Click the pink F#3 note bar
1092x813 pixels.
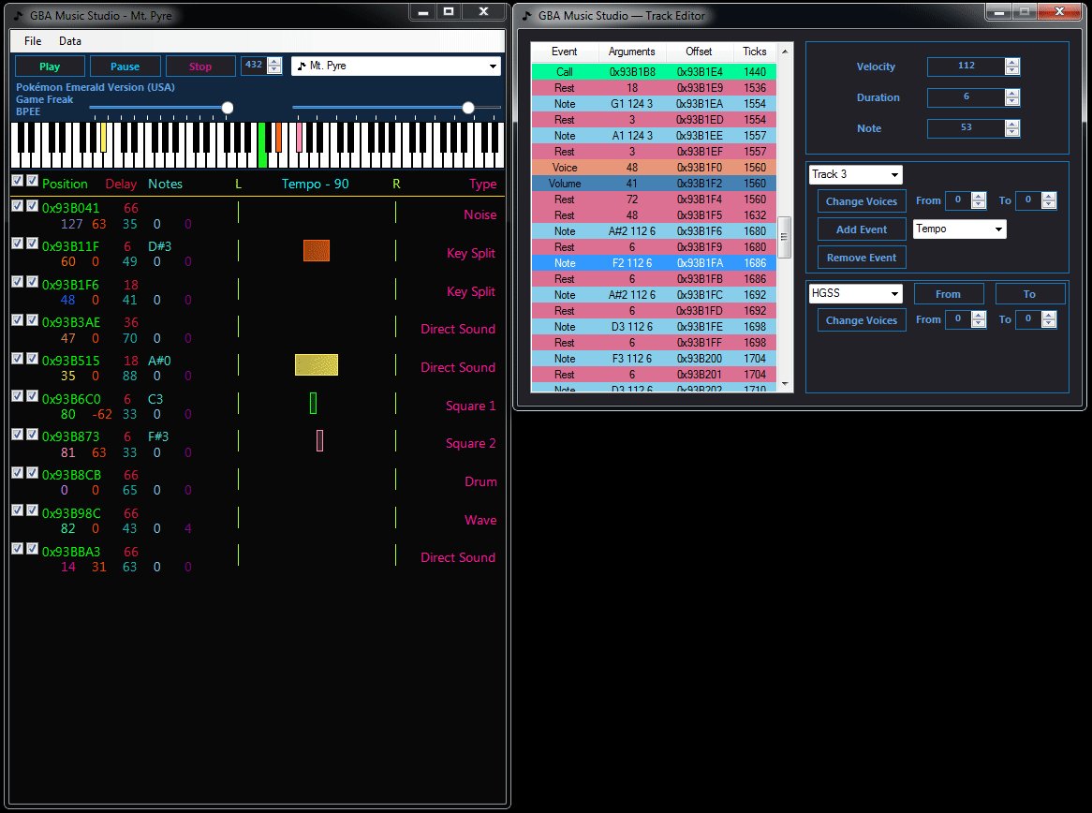coord(319,440)
